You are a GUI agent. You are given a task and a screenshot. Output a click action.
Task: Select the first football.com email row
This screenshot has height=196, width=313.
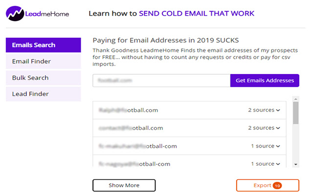[x=189, y=110]
